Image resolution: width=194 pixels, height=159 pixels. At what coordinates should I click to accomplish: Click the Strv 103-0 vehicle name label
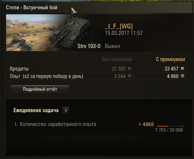pyautogui.click(x=89, y=46)
